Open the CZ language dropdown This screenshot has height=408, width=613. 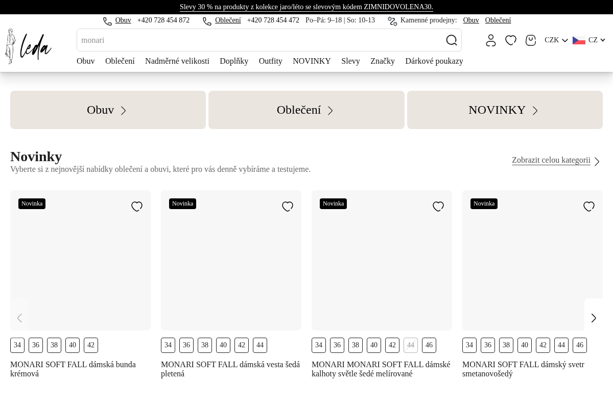click(597, 40)
